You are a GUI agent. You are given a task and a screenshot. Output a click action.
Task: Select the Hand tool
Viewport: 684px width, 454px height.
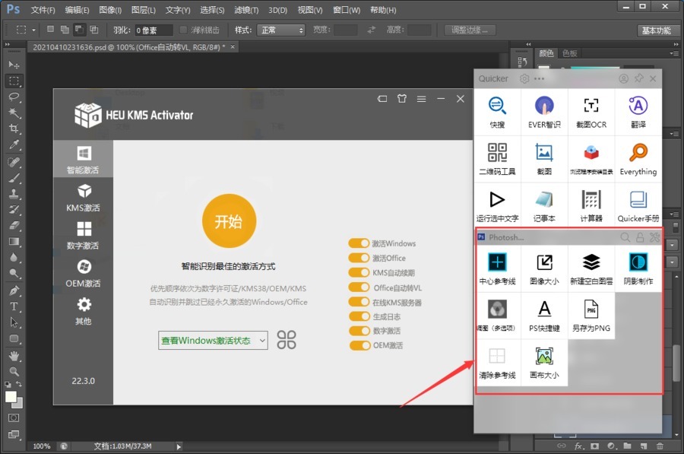14,355
